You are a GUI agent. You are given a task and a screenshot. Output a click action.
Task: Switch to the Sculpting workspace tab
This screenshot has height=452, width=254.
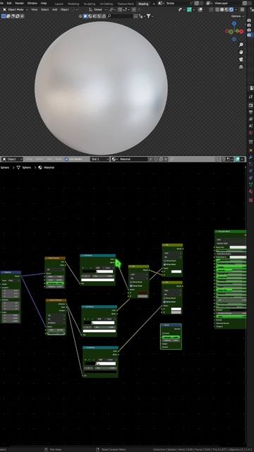(90, 4)
